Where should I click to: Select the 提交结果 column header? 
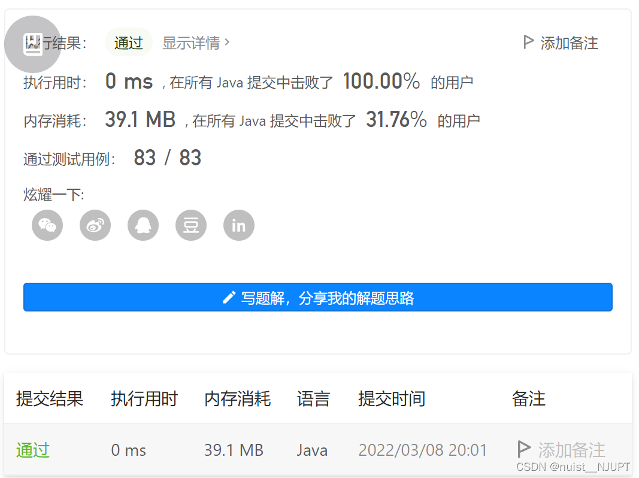pyautogui.click(x=49, y=399)
